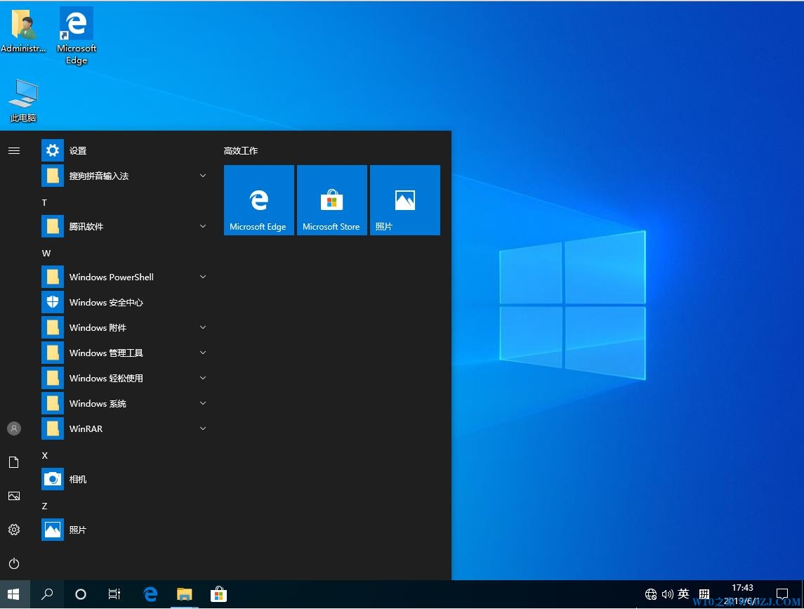The width and height of the screenshot is (804, 609).
Task: Open Task View on the taskbar
Action: tap(114, 595)
